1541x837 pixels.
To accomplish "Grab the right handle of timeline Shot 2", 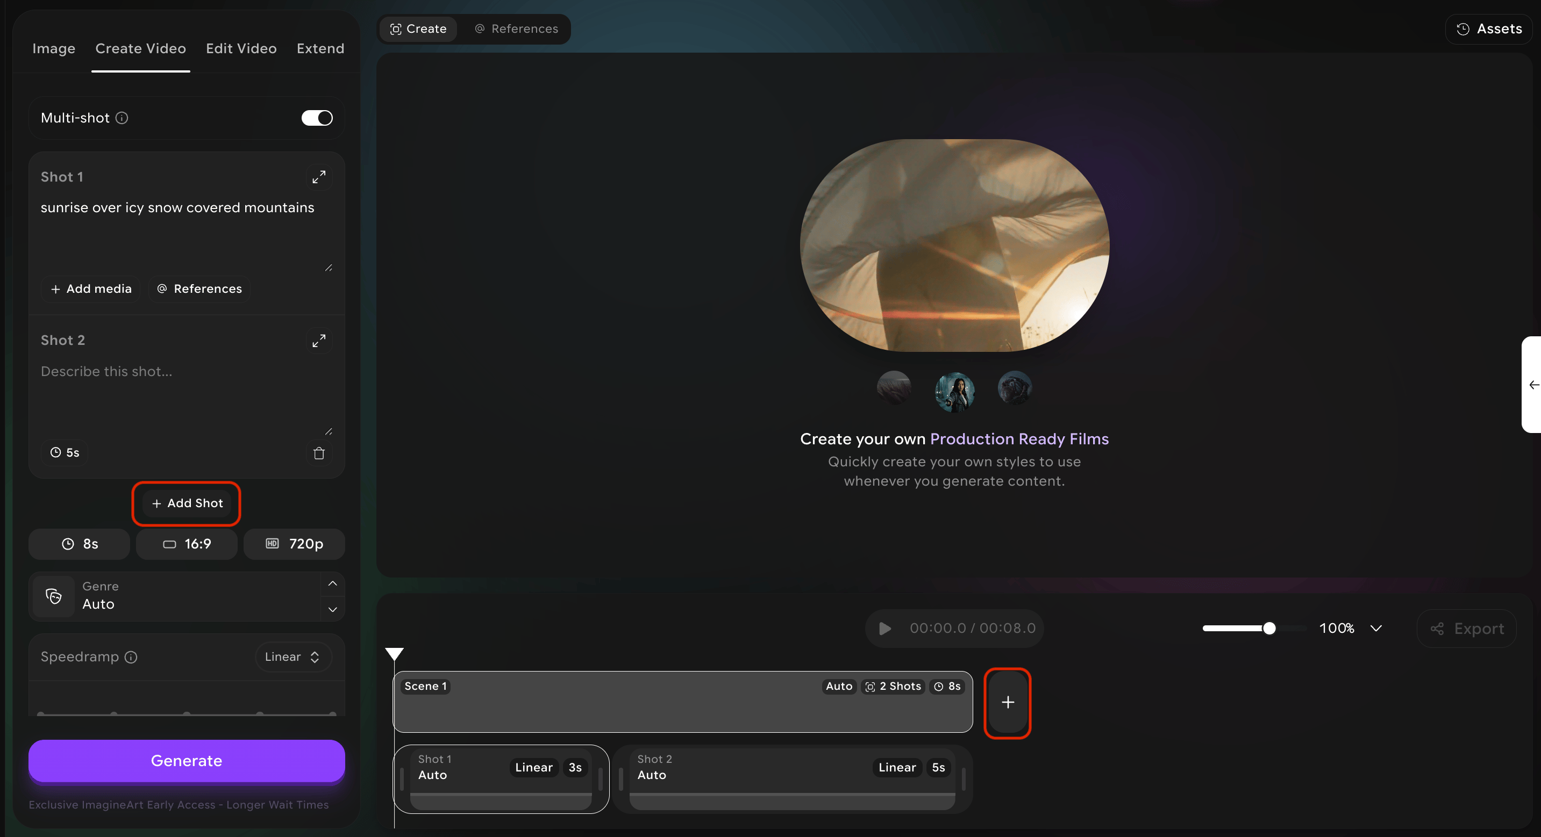I will [963, 779].
